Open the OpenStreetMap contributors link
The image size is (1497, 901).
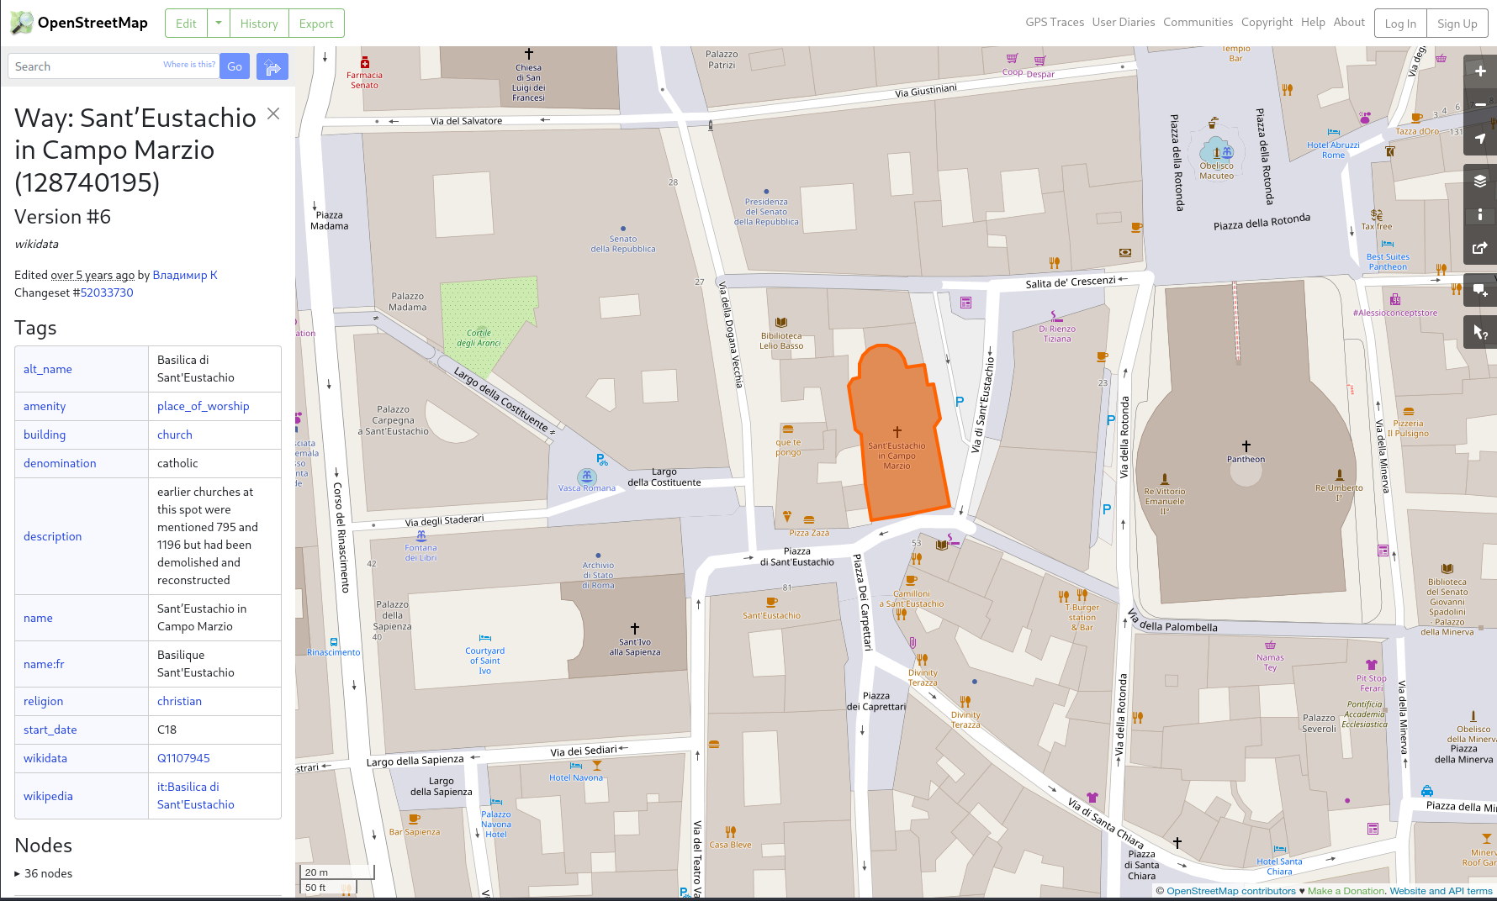click(1231, 891)
